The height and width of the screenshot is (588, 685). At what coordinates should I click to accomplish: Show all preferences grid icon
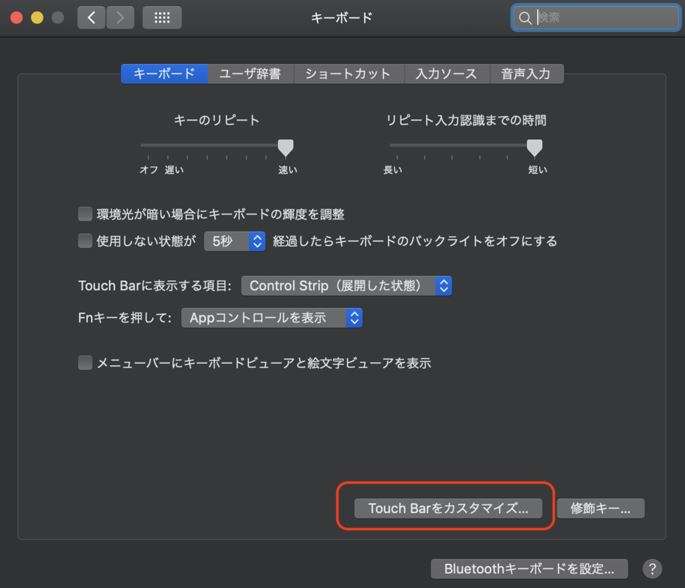coord(162,17)
